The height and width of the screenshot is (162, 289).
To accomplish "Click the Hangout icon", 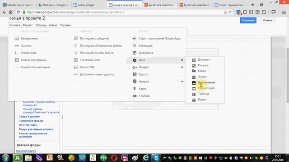I will [x=135, y=81].
